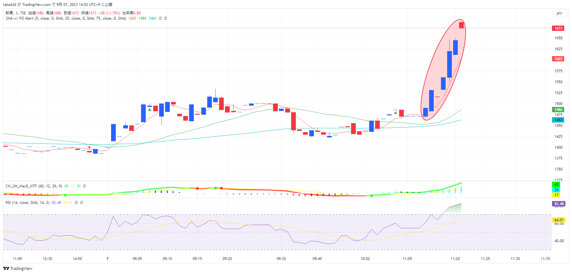Click the topmost red candle inside the ellipse
The height and width of the screenshot is (274, 572).
pyautogui.click(x=461, y=25)
